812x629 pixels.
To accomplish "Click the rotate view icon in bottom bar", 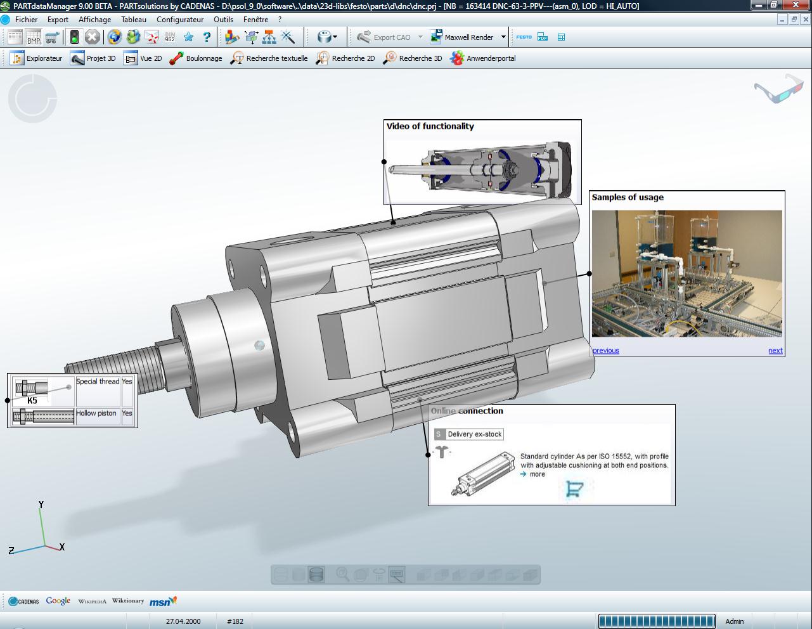I will [x=379, y=574].
